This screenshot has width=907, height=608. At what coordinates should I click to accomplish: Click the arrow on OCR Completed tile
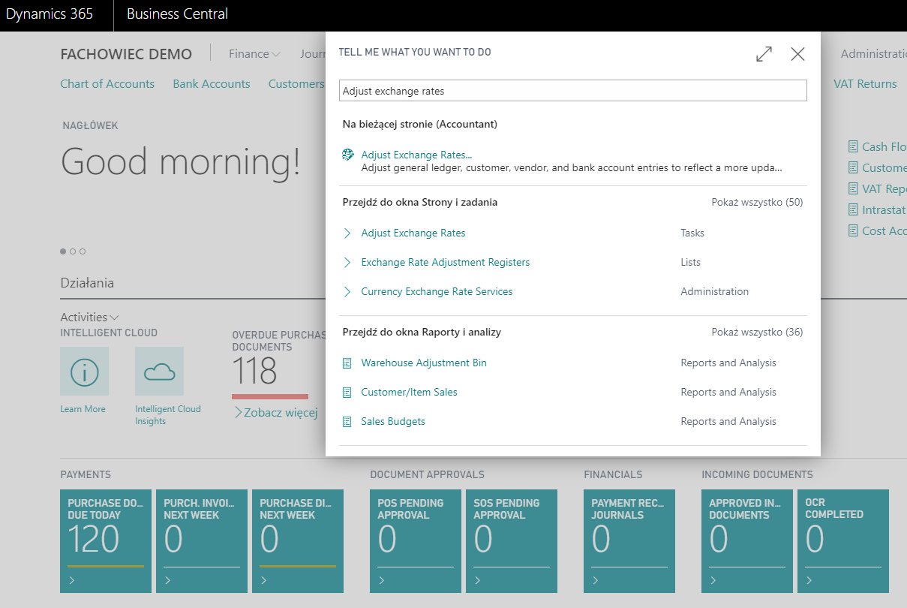(809, 580)
